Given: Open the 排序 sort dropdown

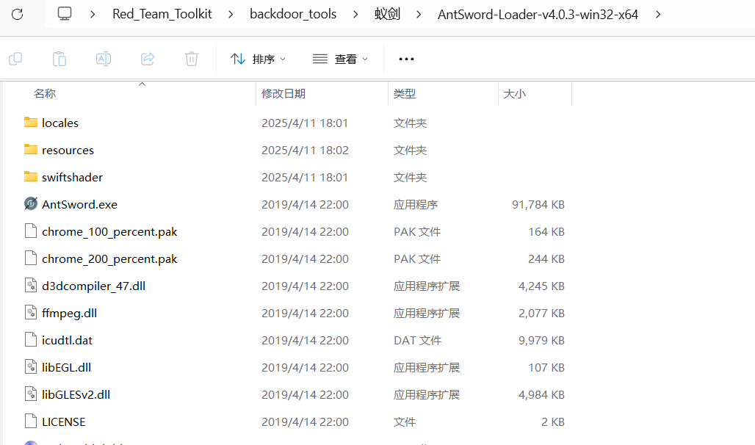Looking at the screenshot, I should pyautogui.click(x=258, y=59).
